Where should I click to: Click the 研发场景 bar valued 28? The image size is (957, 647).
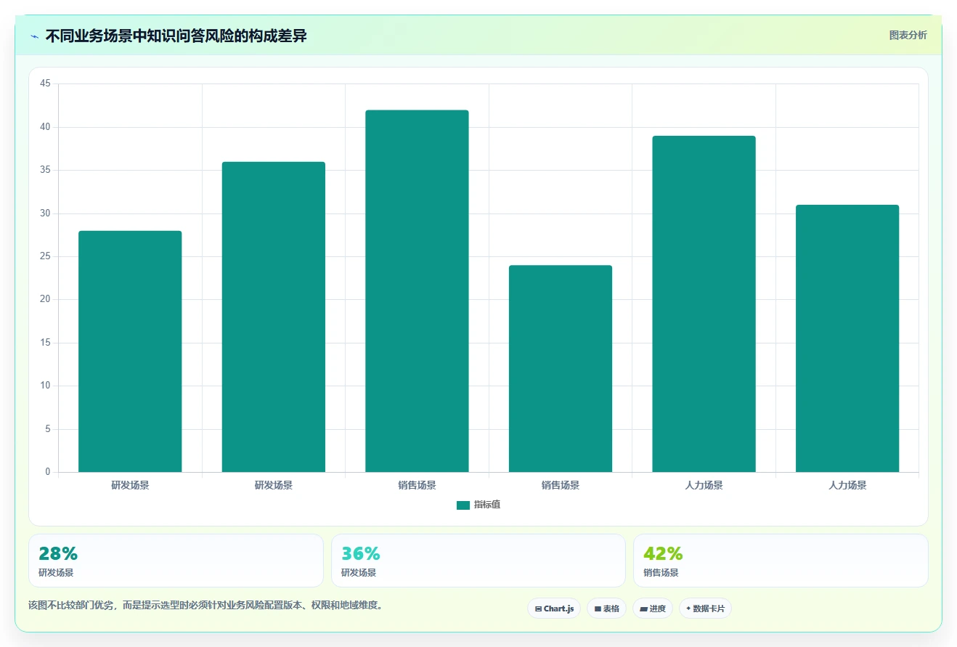[130, 351]
